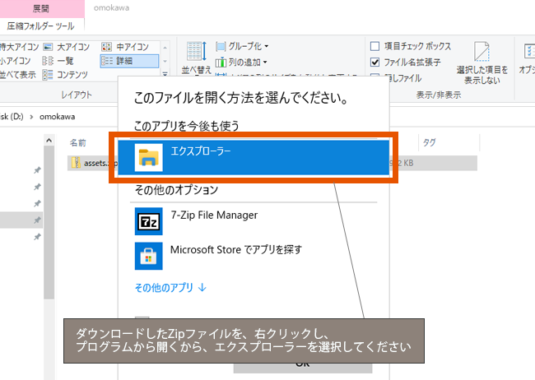Click the 7-Zip File Manager icon
535x380 pixels.
click(149, 220)
